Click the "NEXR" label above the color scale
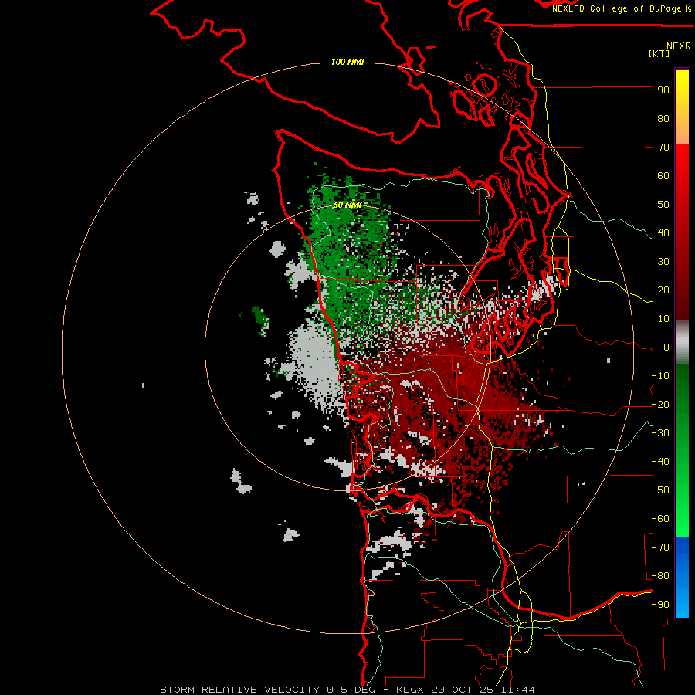 click(679, 46)
